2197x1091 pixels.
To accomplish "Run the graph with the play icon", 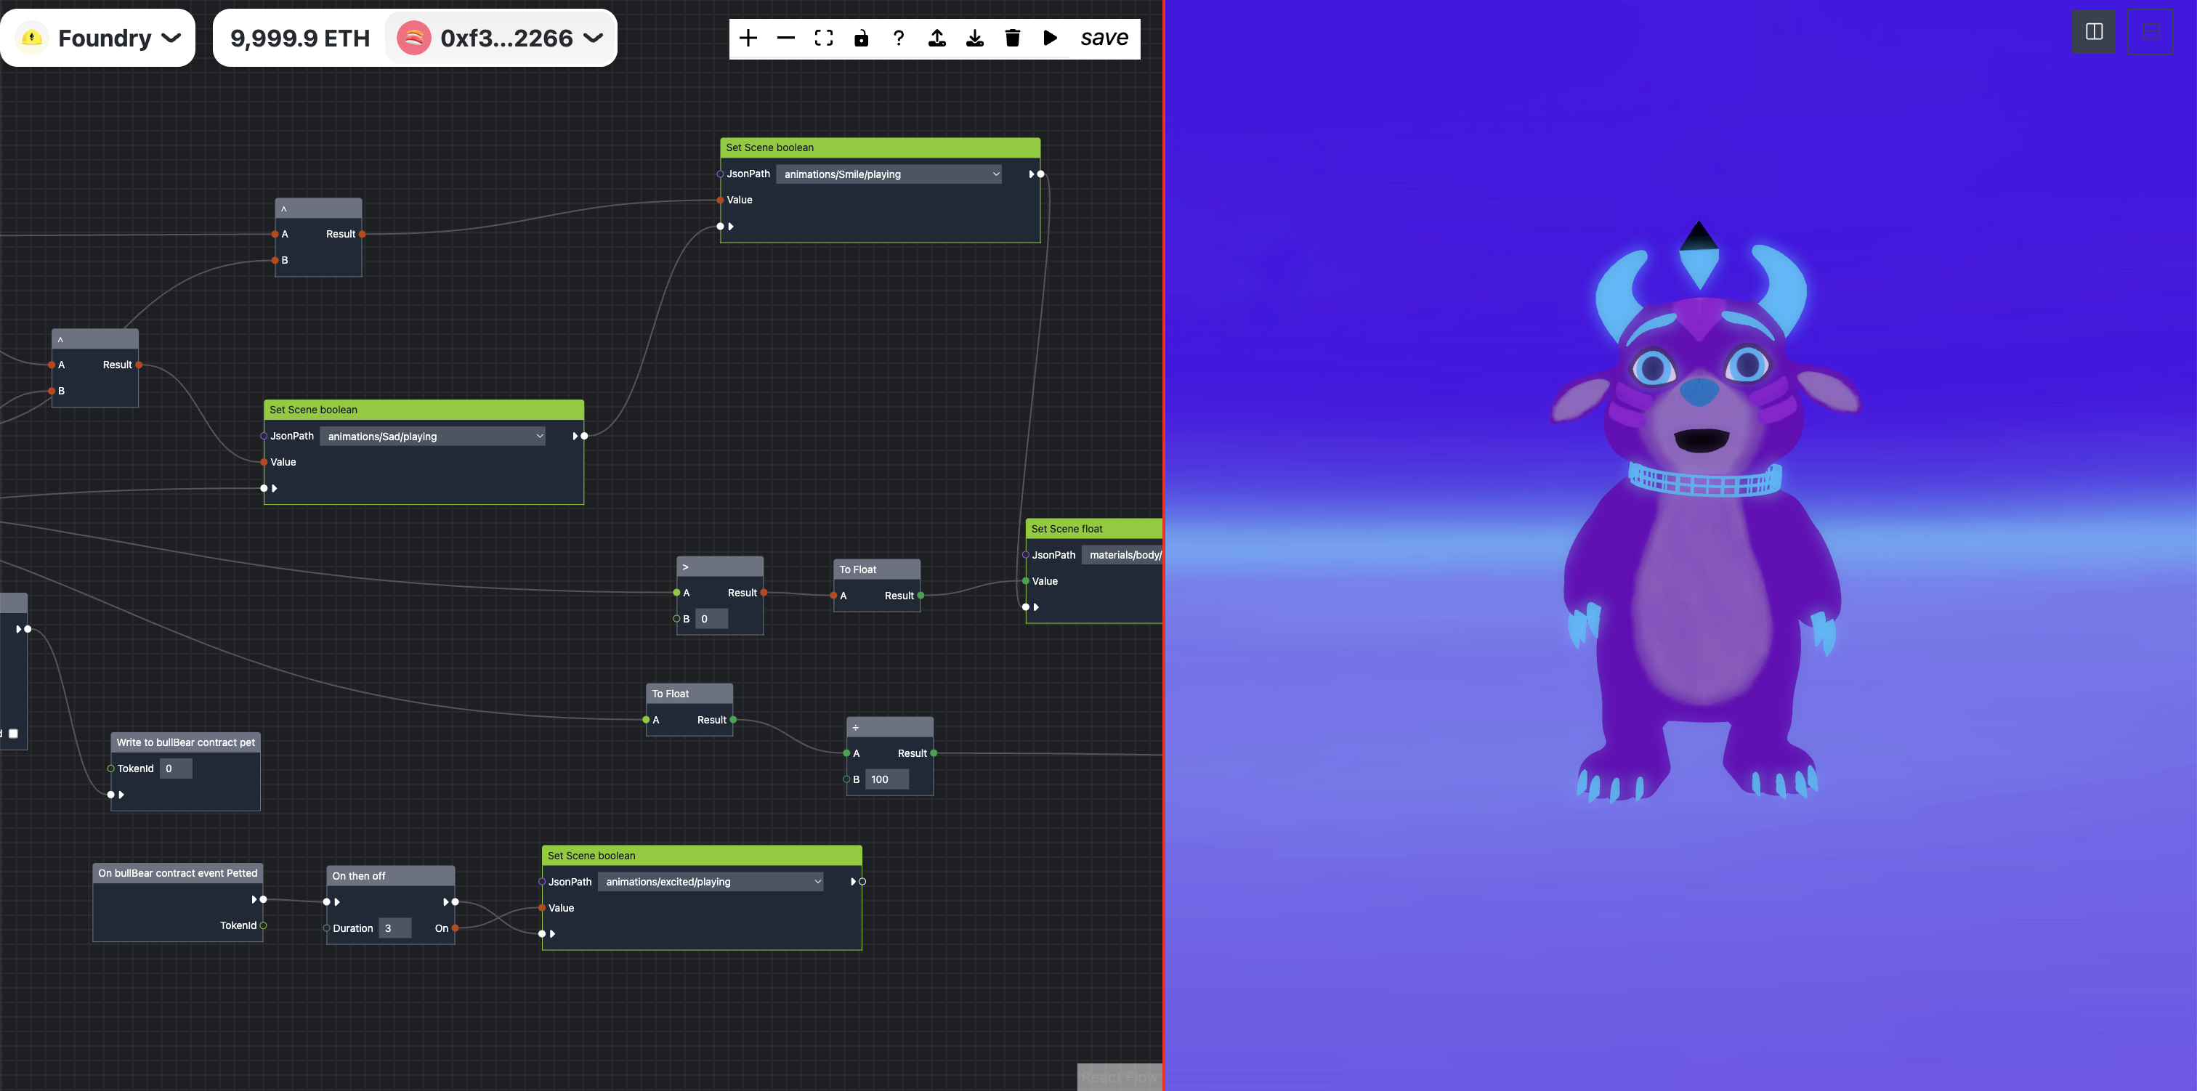I will click(1050, 38).
